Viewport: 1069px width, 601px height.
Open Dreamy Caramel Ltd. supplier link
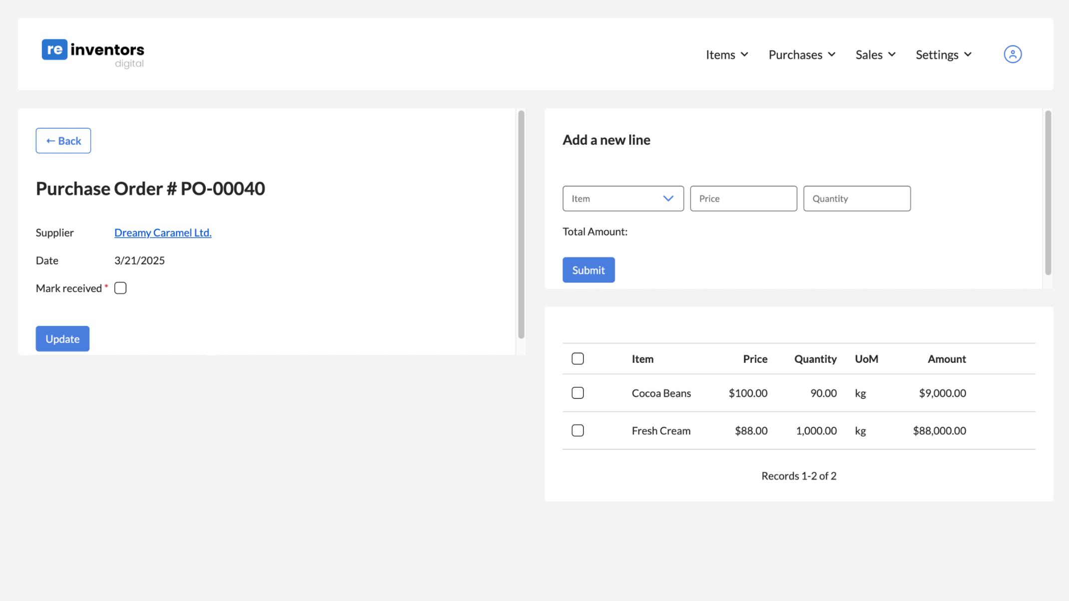(x=163, y=232)
